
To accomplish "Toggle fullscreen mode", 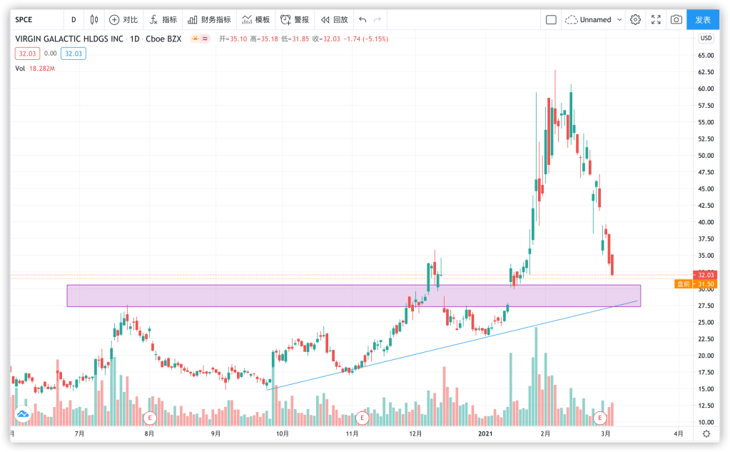I will pyautogui.click(x=656, y=19).
